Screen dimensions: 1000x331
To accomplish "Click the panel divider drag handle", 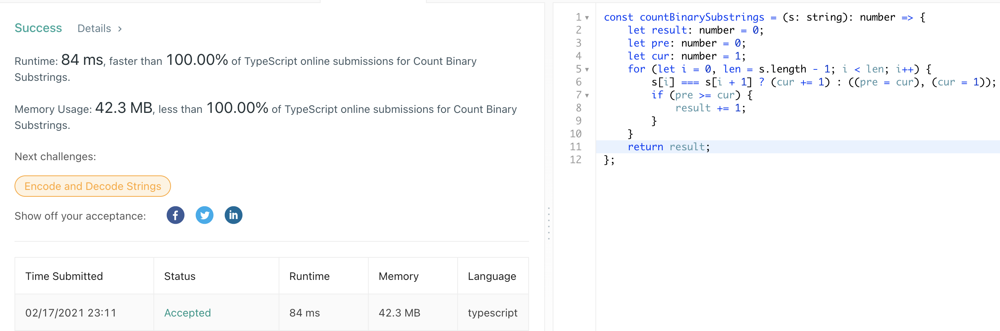I will click(548, 223).
